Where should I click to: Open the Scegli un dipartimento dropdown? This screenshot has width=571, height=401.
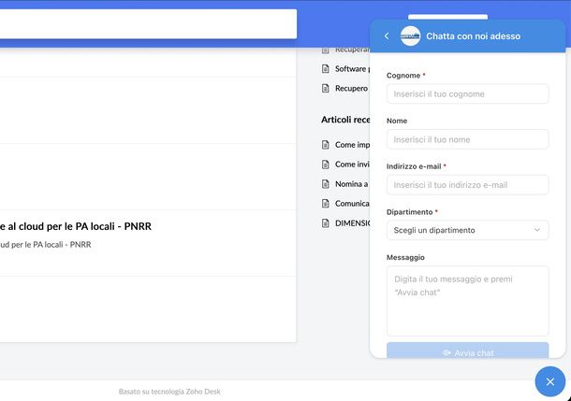(468, 230)
